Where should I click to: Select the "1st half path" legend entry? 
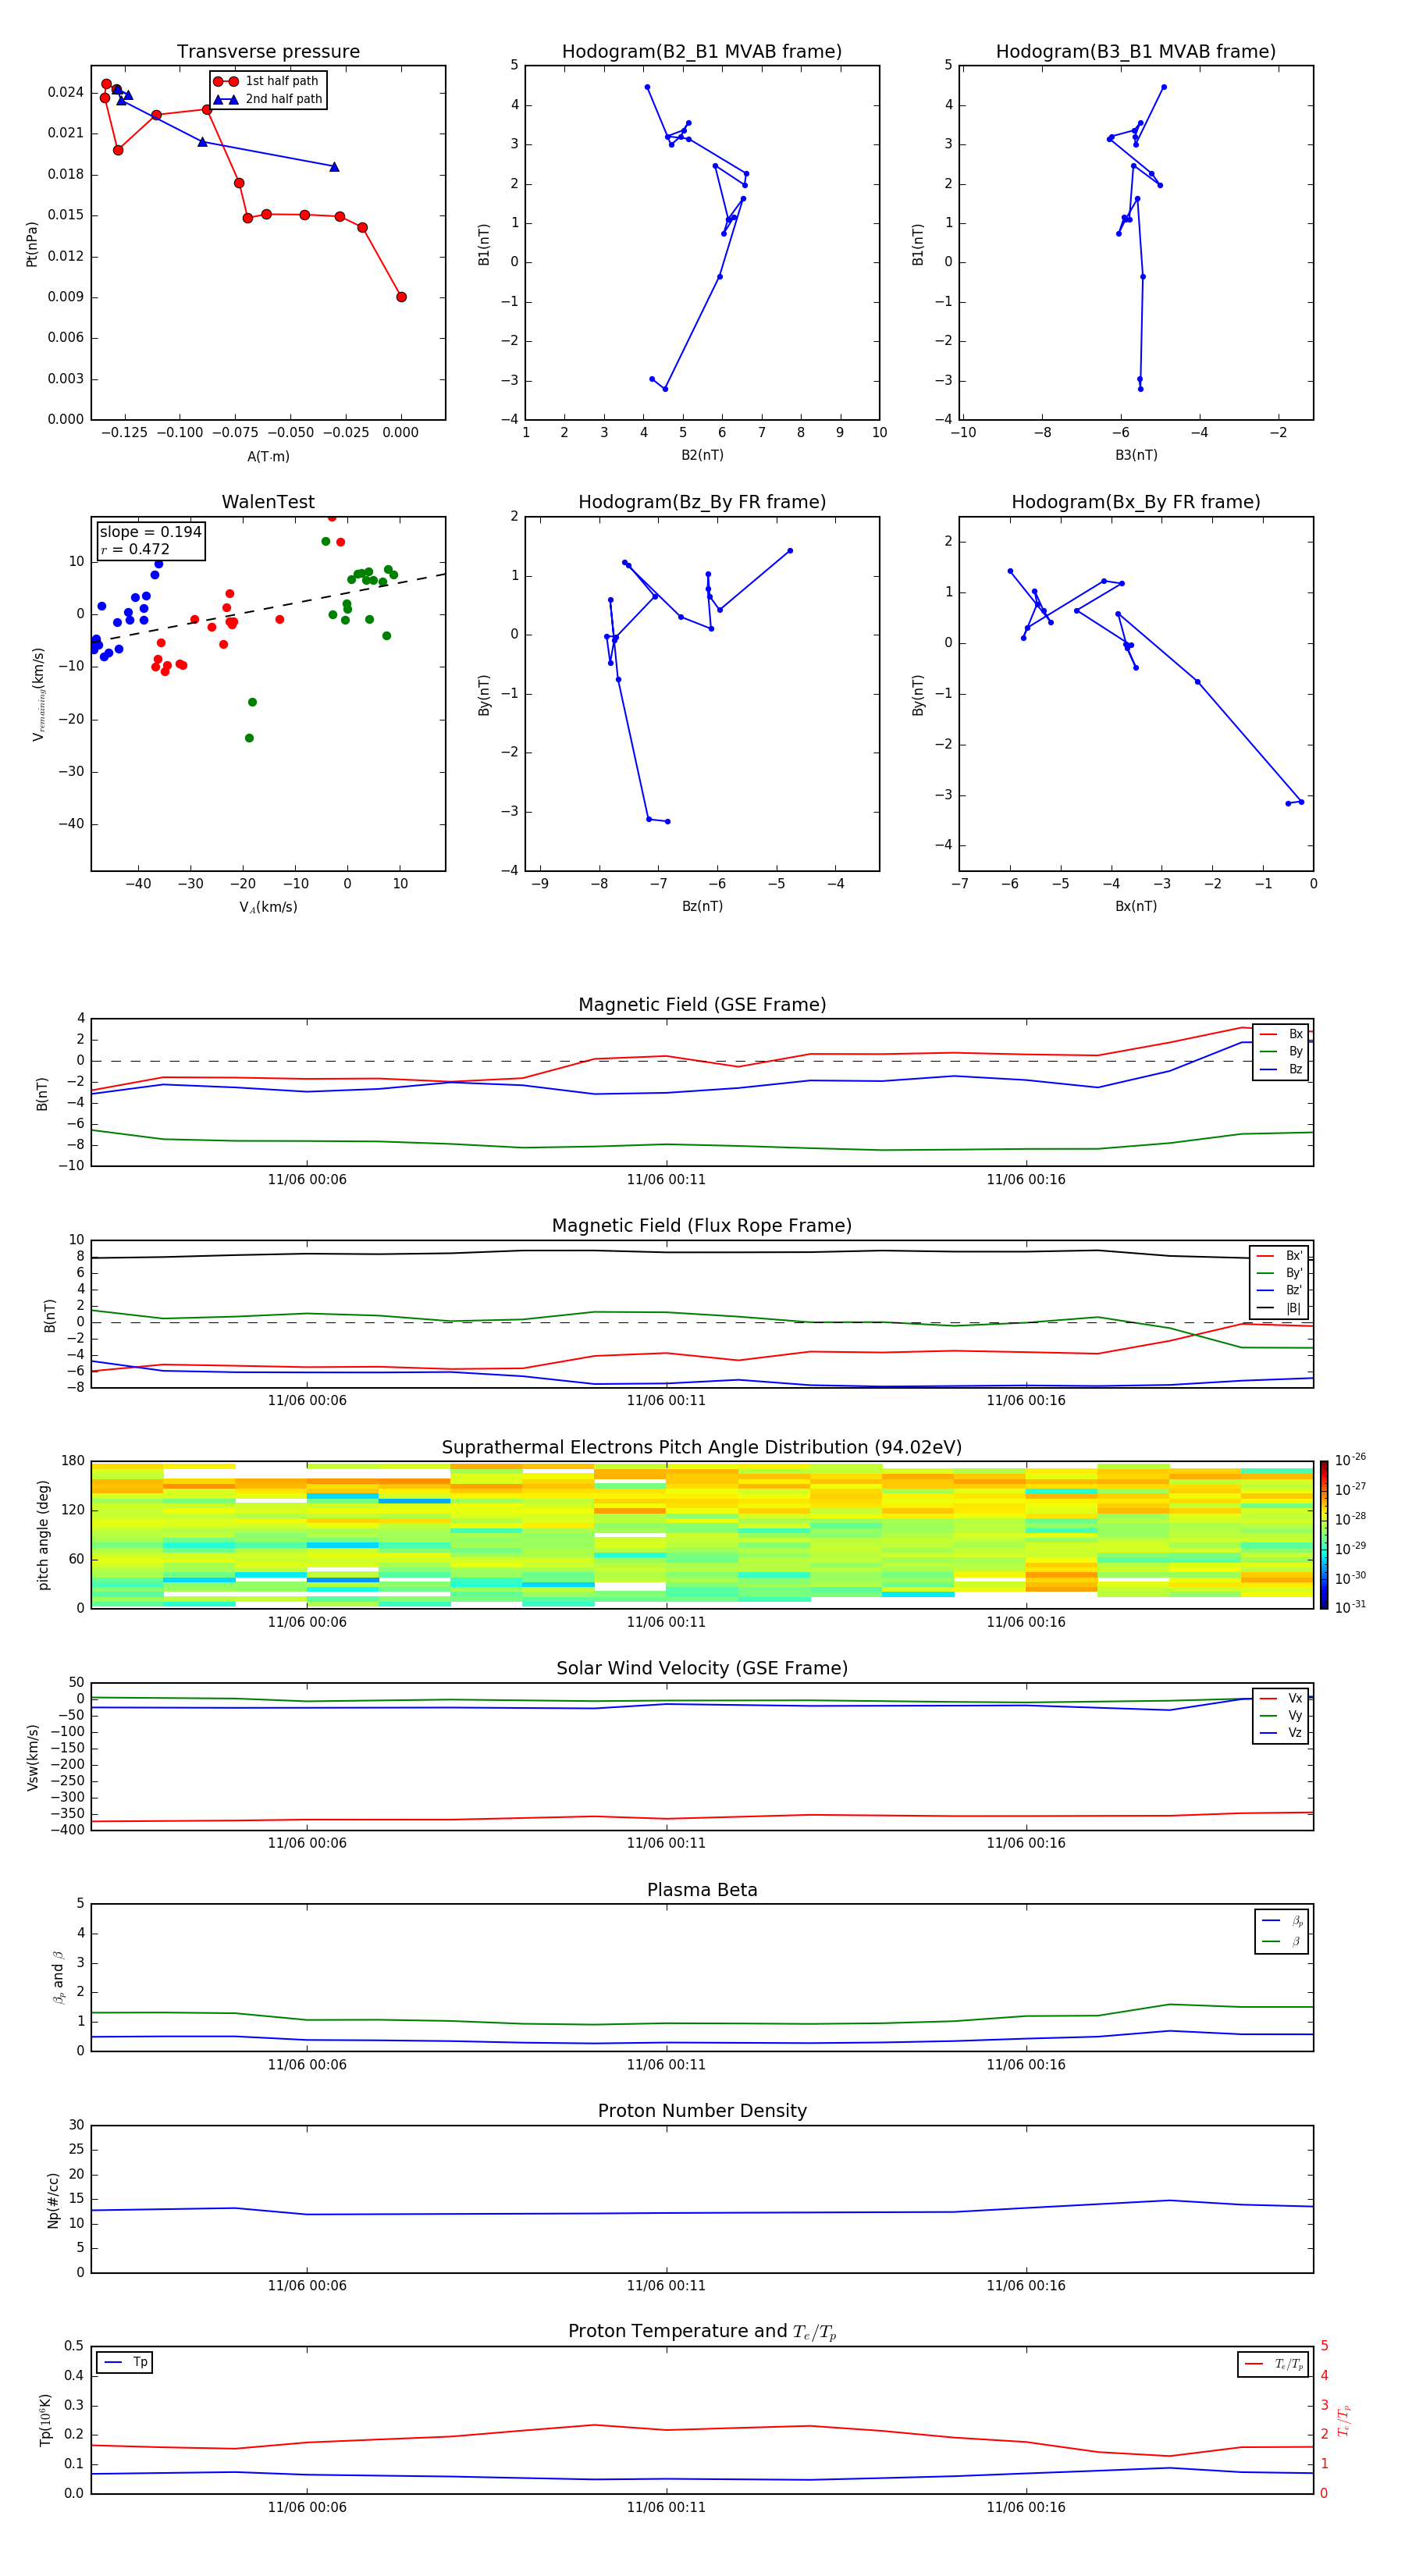267,81
